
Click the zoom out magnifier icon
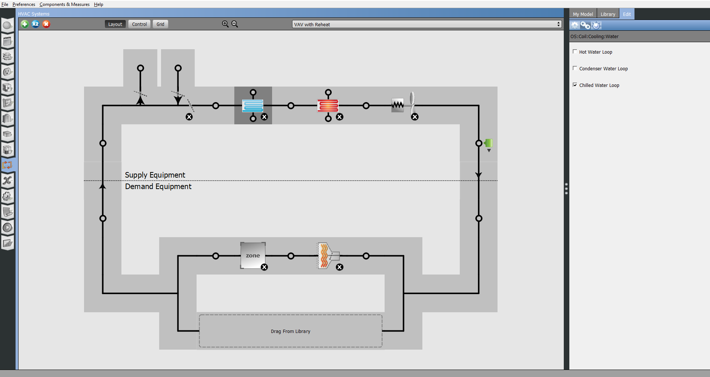click(x=235, y=24)
